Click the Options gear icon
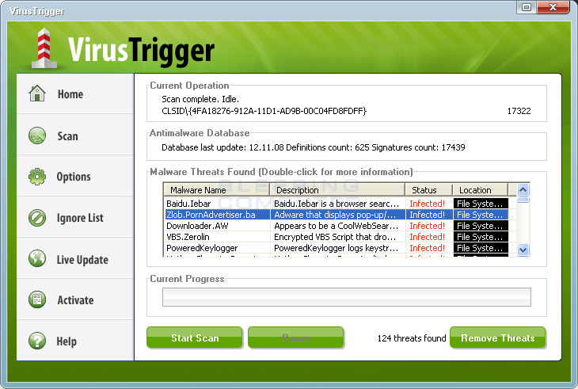 pyautogui.click(x=37, y=177)
